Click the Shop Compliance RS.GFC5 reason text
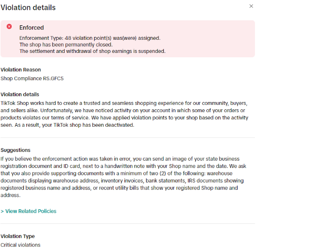Viewport: 323px width, 252px height. (x=32, y=79)
